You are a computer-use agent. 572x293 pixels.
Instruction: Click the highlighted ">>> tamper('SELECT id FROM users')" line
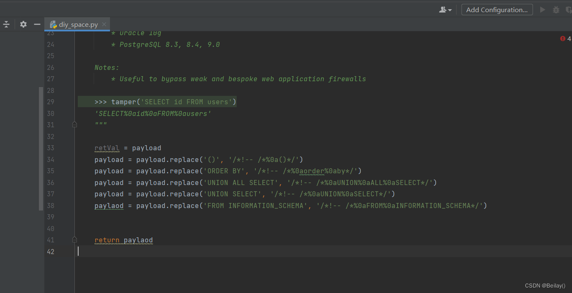pos(157,102)
